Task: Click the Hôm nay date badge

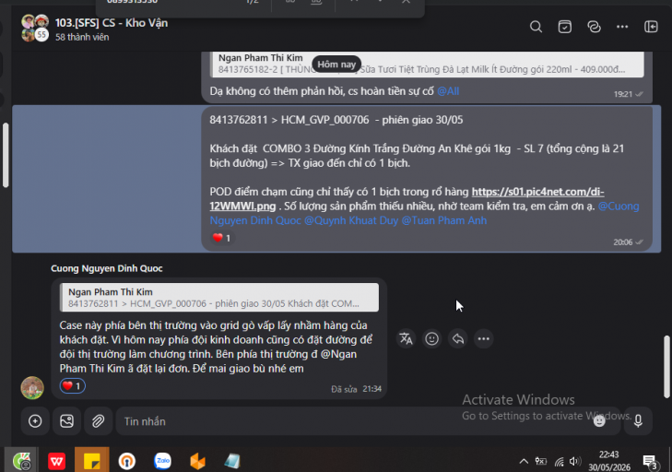Action: click(x=336, y=65)
